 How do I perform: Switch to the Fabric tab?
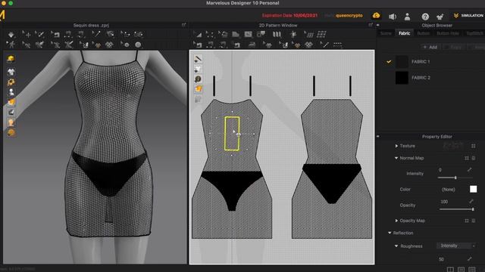(404, 33)
